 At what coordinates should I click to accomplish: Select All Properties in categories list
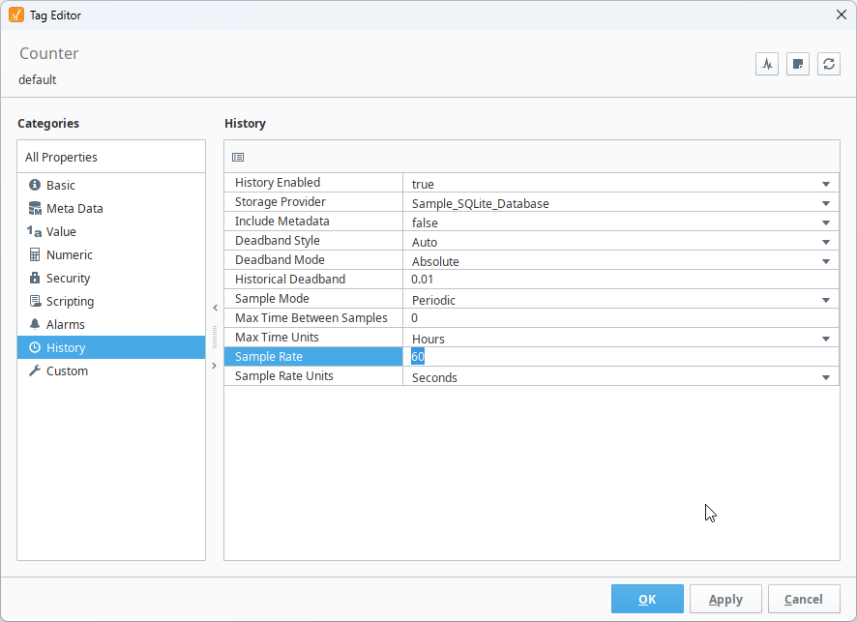click(61, 157)
